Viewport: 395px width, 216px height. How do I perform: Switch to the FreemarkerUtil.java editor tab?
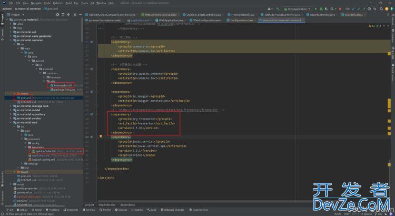coord(241,15)
